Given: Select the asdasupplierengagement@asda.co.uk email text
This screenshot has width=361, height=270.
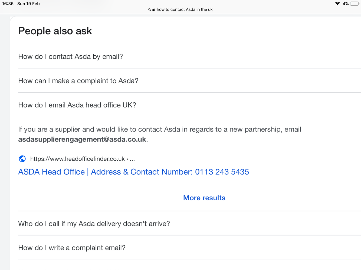Looking at the screenshot, I should point(82,139).
